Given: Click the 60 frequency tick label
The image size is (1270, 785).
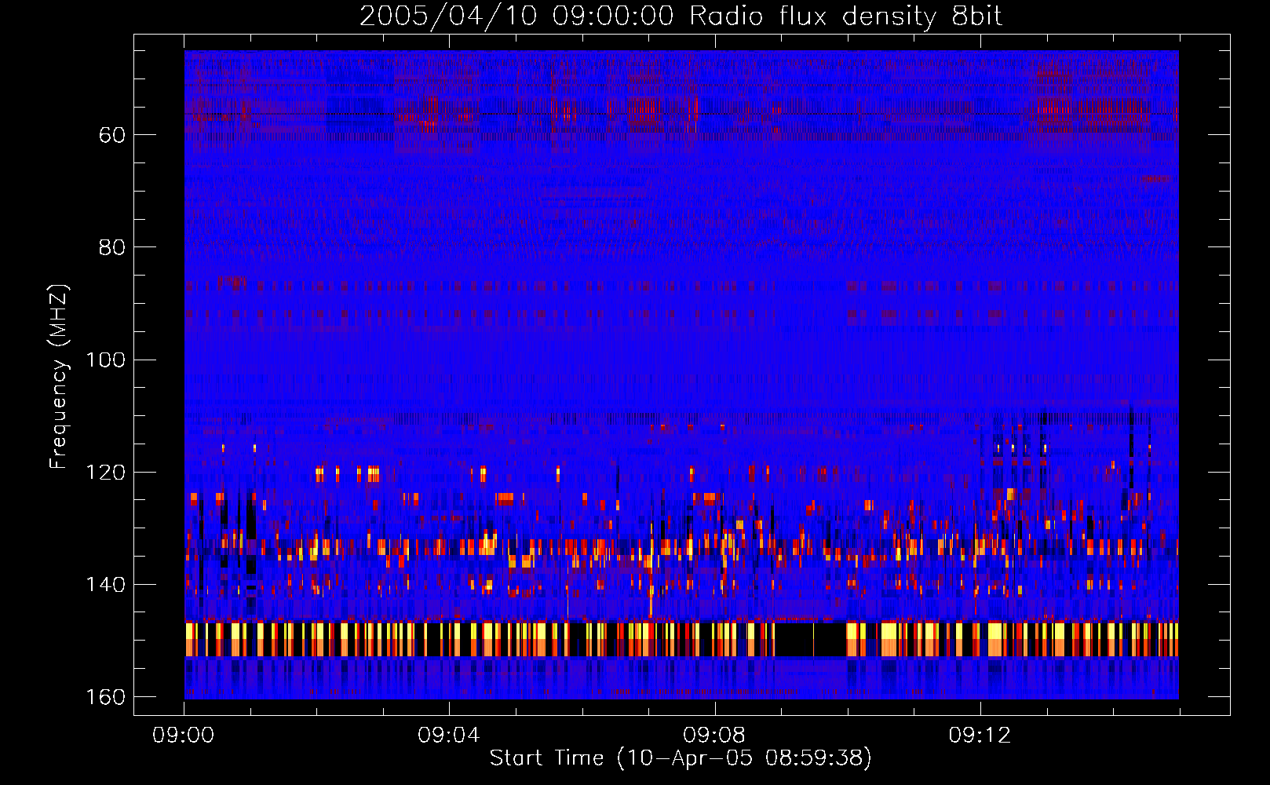Looking at the screenshot, I should [112, 135].
